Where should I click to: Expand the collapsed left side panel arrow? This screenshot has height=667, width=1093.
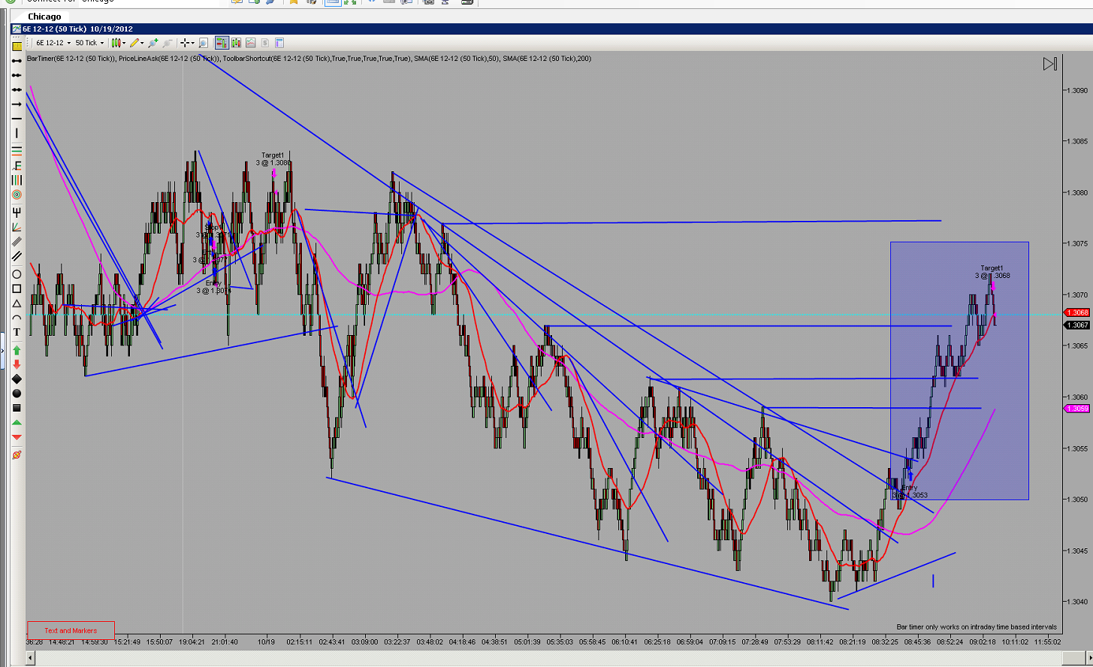click(3, 350)
